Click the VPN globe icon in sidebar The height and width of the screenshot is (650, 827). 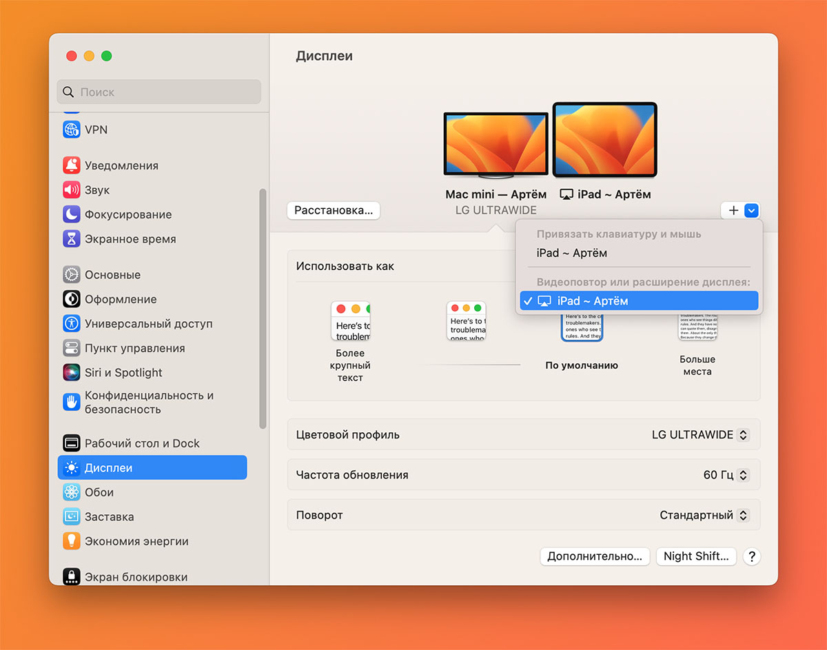(72, 130)
